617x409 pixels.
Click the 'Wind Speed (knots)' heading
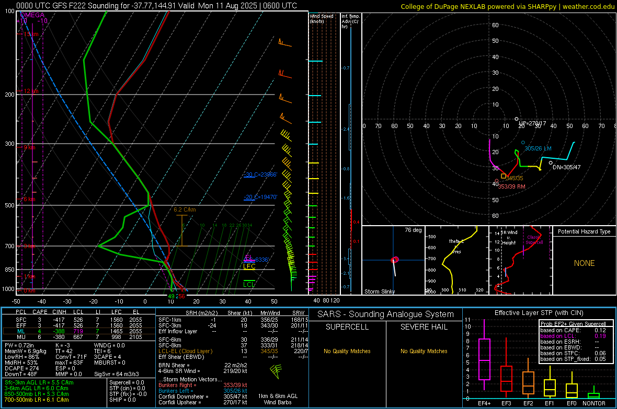click(x=322, y=18)
